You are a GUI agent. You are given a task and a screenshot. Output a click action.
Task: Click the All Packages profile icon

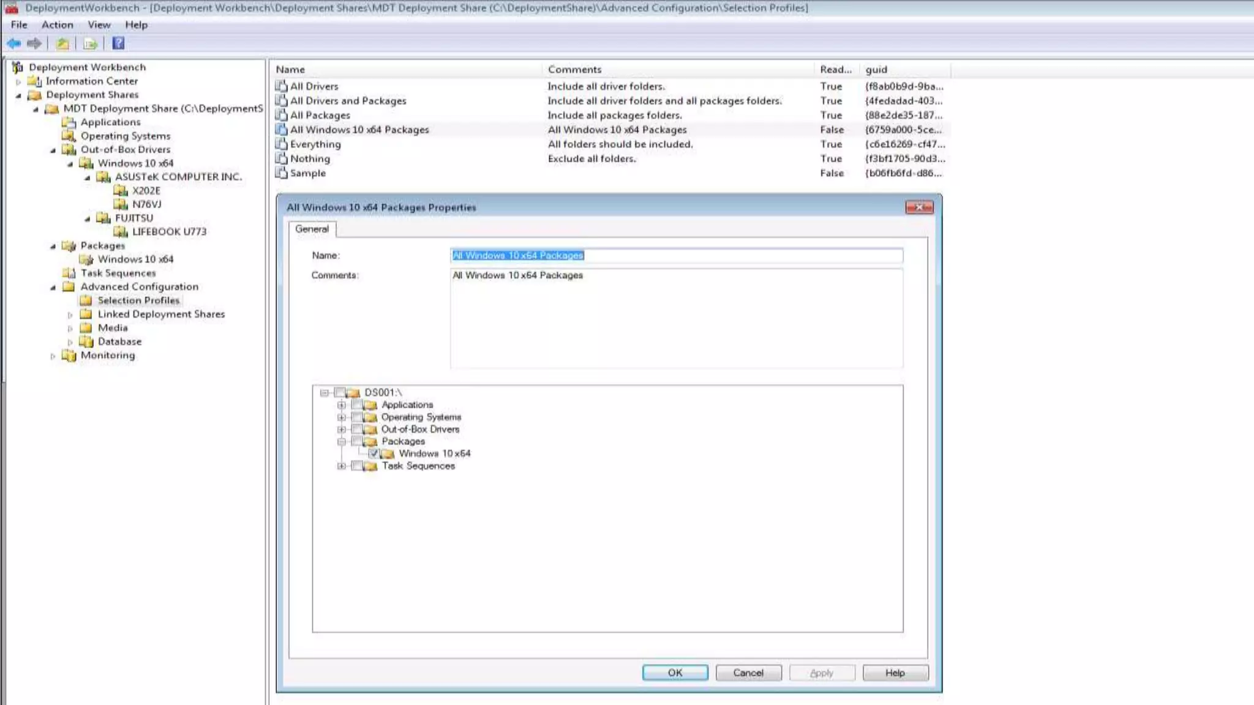pyautogui.click(x=281, y=115)
